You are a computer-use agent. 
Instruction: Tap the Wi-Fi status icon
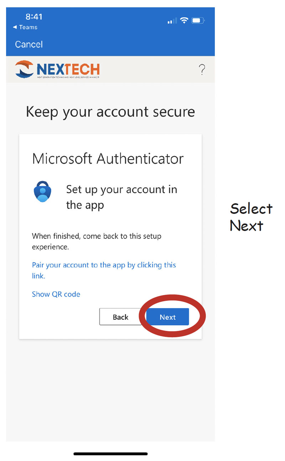coord(184,21)
